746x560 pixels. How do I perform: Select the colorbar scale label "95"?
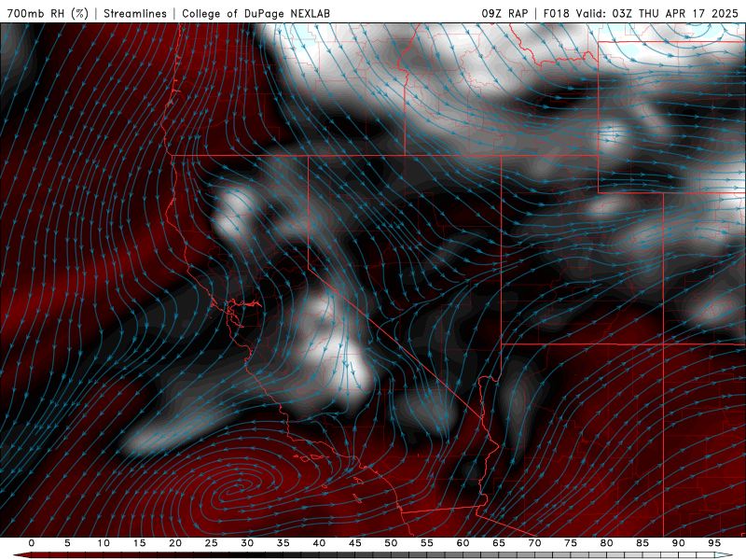[x=713, y=543]
